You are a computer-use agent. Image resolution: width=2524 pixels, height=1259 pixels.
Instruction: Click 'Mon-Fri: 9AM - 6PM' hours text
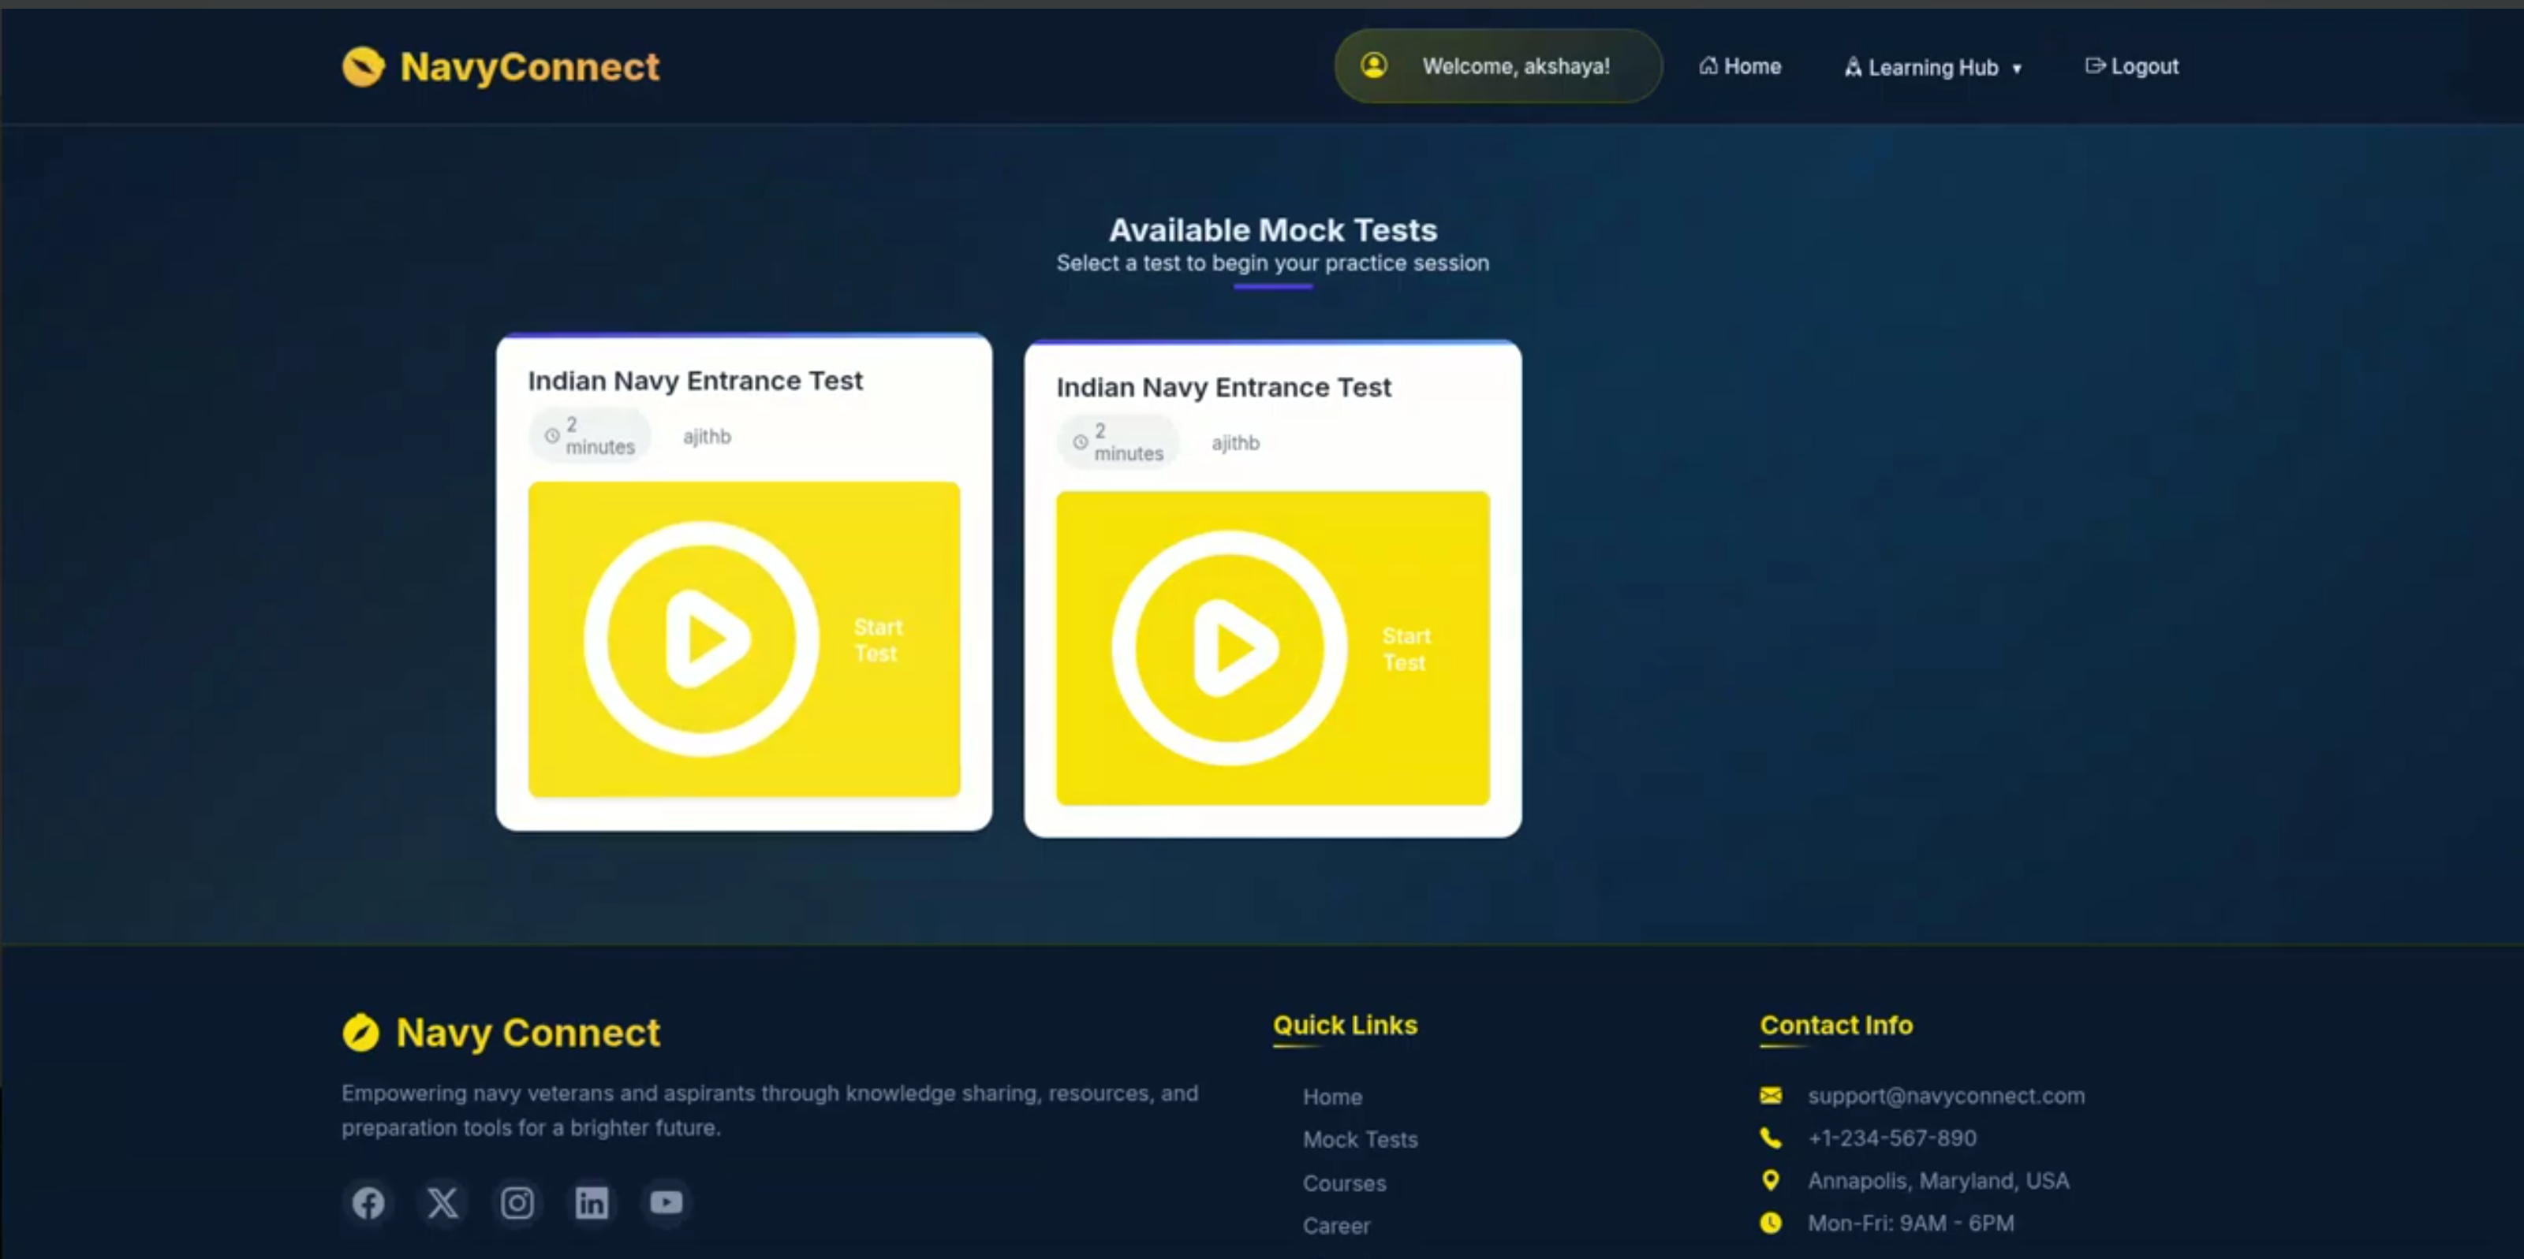(1910, 1223)
